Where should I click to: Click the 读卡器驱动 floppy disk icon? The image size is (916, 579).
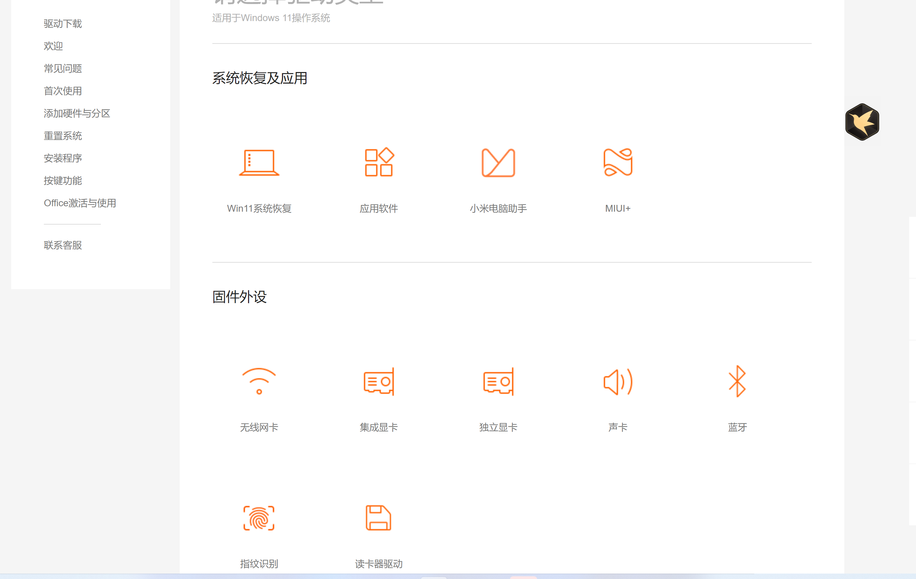point(378,518)
